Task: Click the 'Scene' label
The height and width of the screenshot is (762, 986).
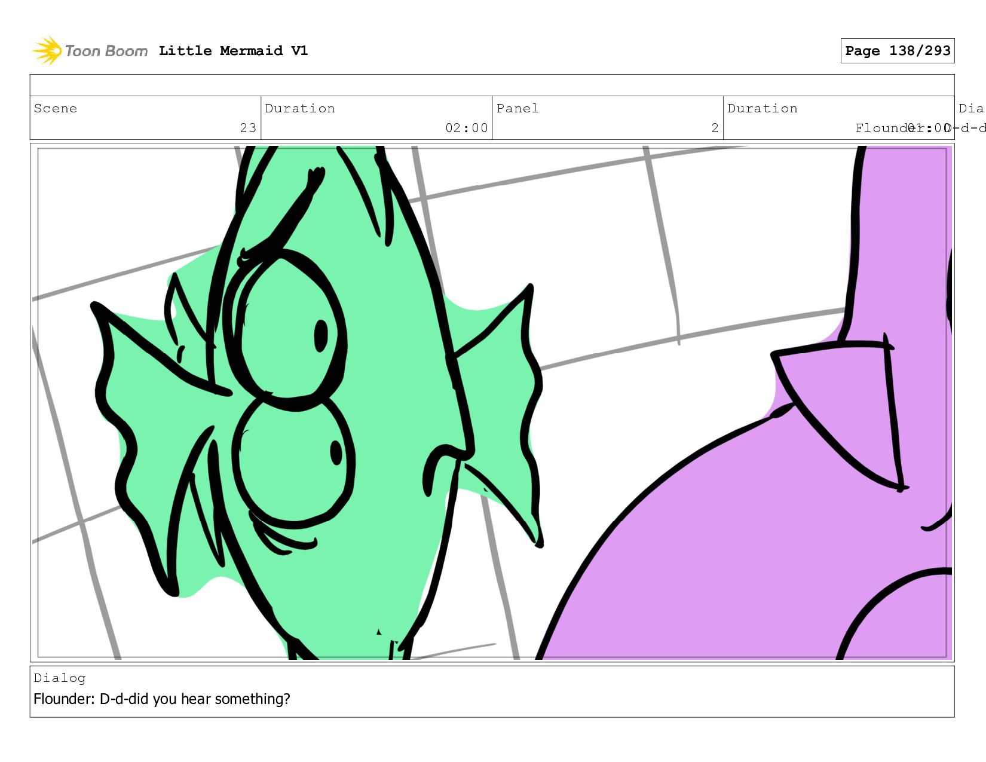Action: coord(56,108)
